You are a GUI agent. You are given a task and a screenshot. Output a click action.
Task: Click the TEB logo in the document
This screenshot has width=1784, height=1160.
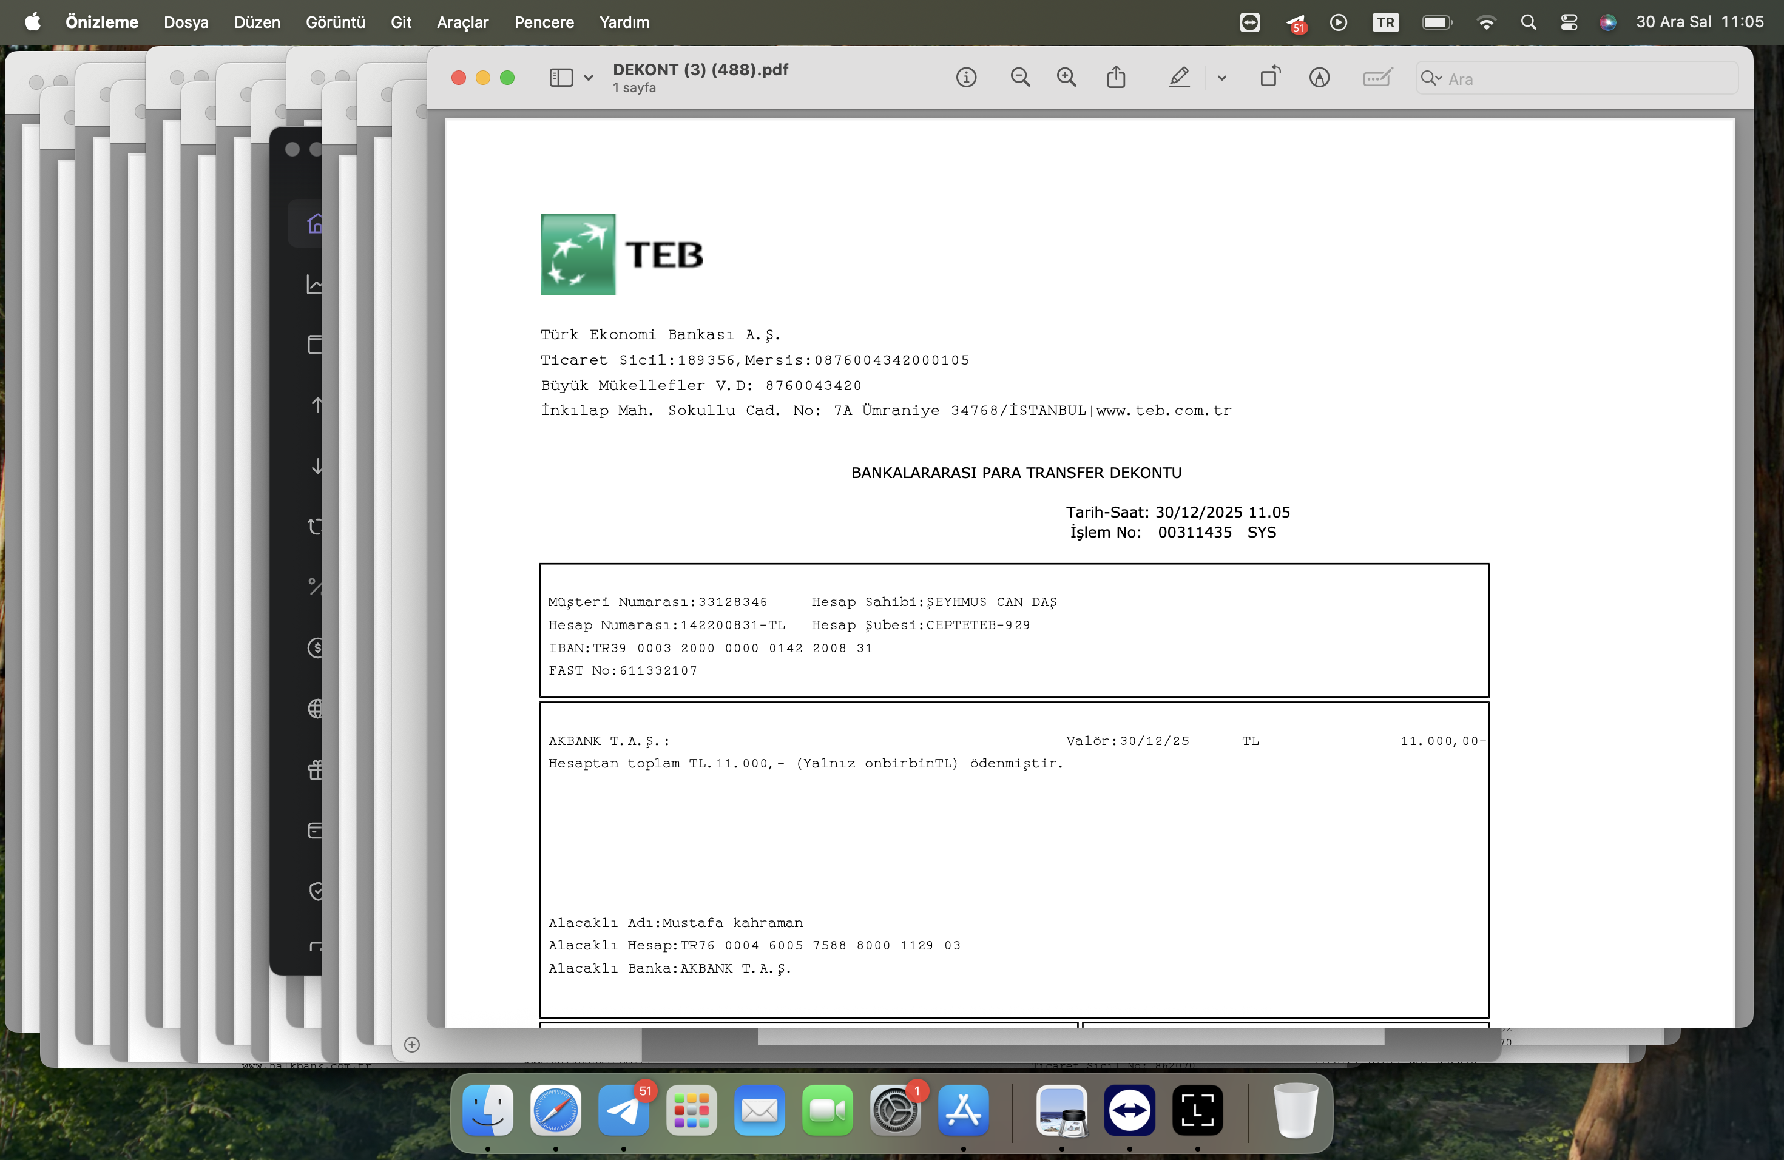[622, 255]
